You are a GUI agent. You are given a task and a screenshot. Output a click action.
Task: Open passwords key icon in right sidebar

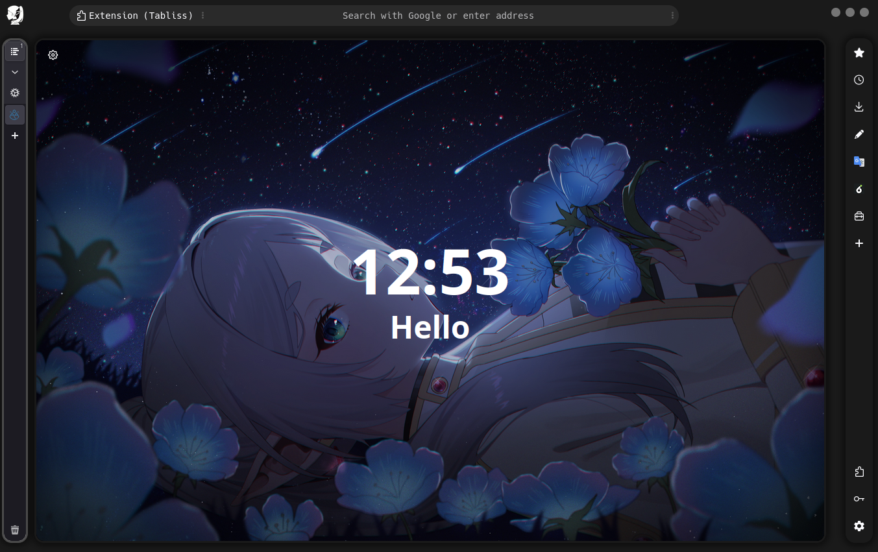pyautogui.click(x=859, y=499)
